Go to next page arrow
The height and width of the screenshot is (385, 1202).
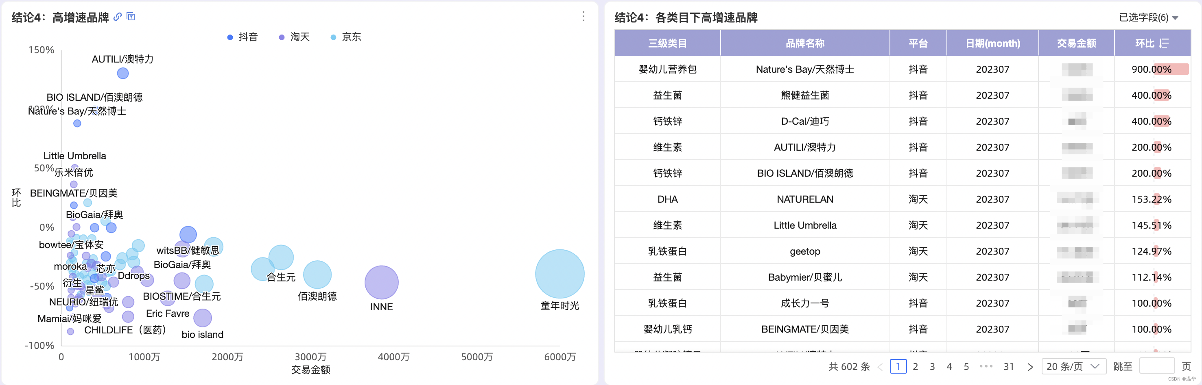point(1030,367)
